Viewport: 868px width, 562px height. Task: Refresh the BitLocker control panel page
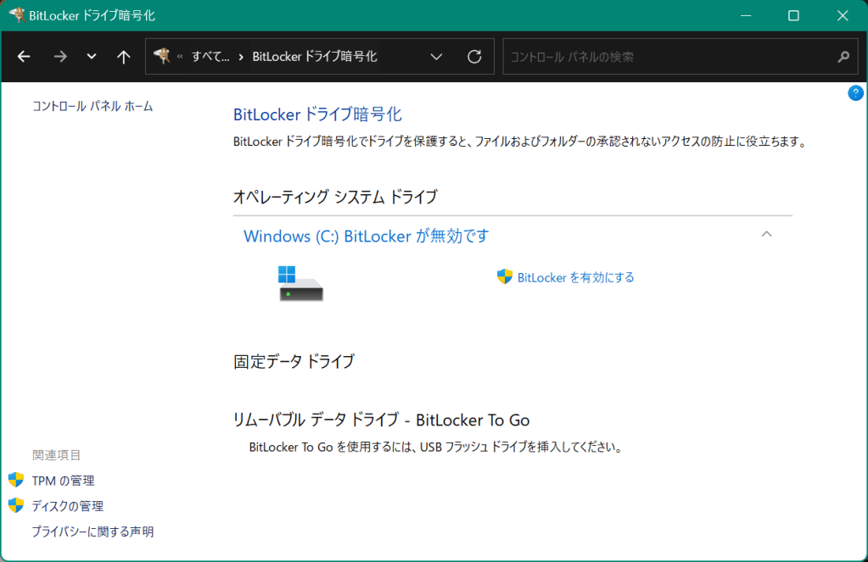(x=475, y=57)
